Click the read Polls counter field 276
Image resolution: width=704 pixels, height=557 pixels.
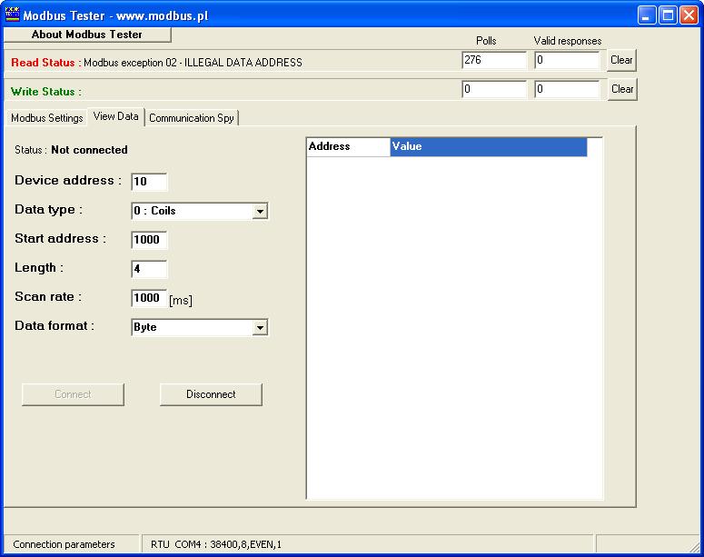494,60
